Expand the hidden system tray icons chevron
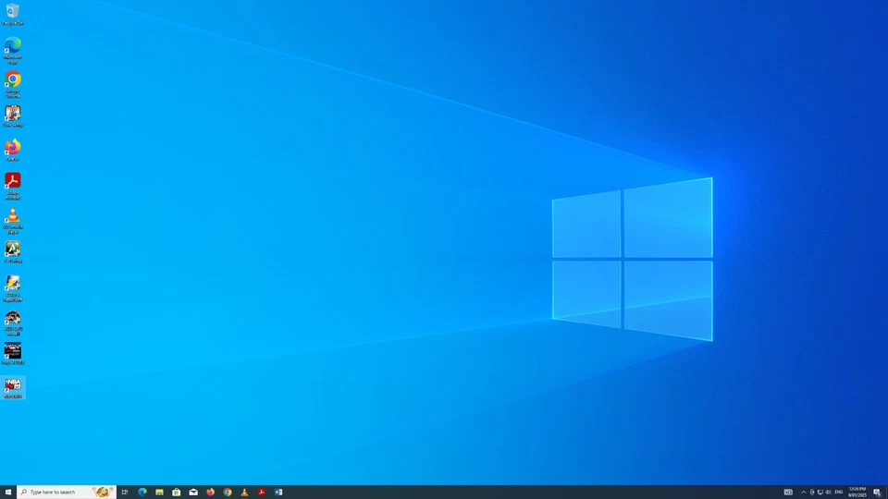 pyautogui.click(x=803, y=493)
